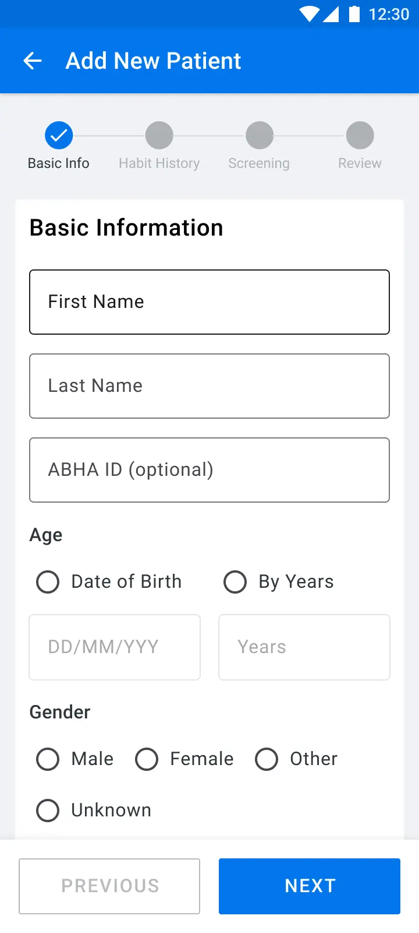The width and height of the screenshot is (419, 933).
Task: Tap the Wi-Fi signal icon
Action: click(x=309, y=13)
